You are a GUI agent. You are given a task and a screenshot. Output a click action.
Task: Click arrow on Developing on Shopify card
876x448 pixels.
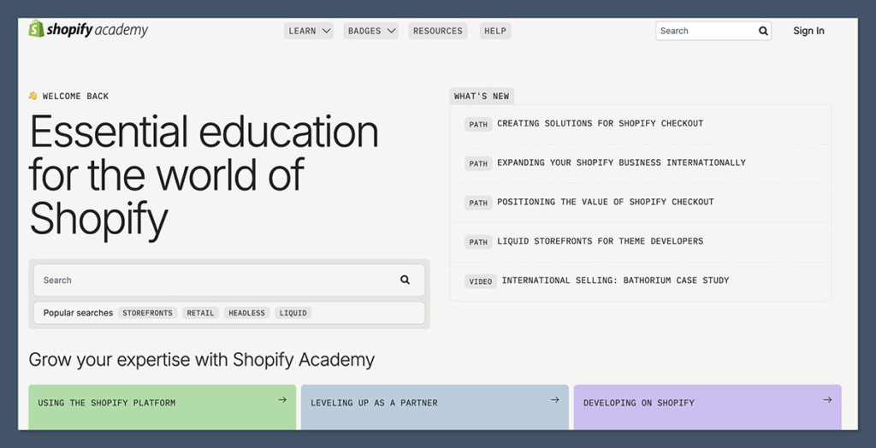click(x=827, y=400)
